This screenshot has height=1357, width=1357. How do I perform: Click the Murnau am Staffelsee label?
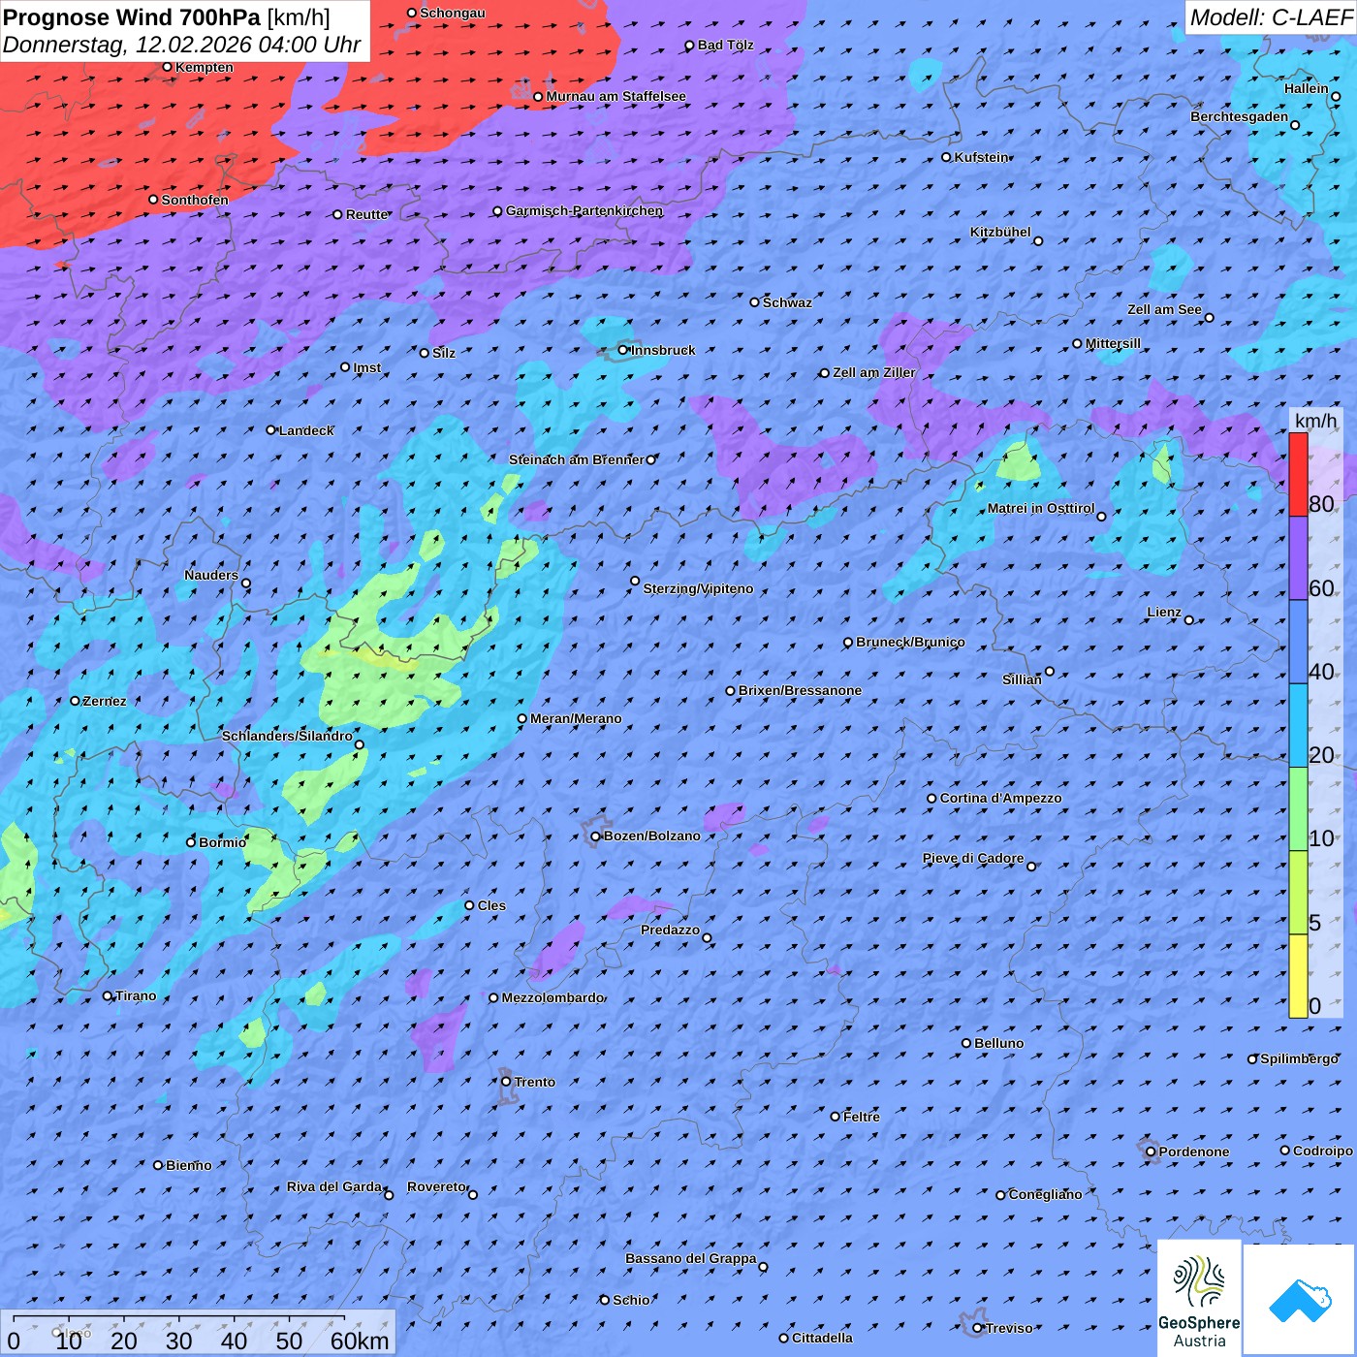tap(615, 96)
